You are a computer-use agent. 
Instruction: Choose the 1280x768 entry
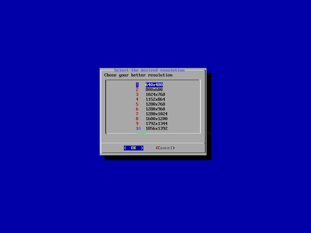tap(151, 104)
